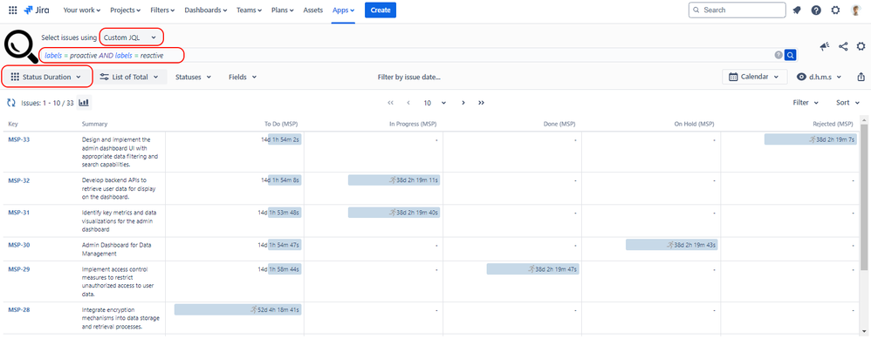
Task: Go to the previous page of results
Action: (408, 103)
